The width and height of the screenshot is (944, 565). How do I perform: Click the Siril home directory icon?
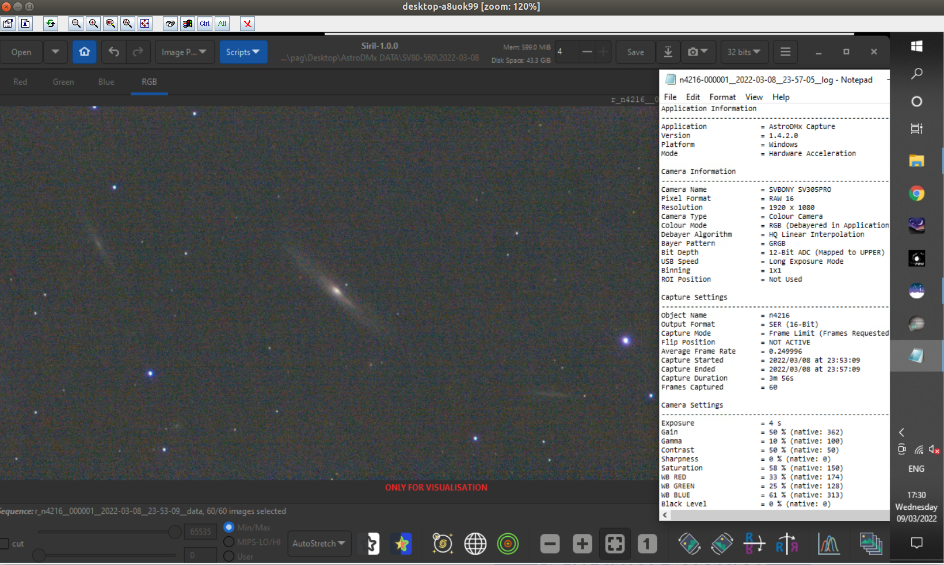coord(85,52)
